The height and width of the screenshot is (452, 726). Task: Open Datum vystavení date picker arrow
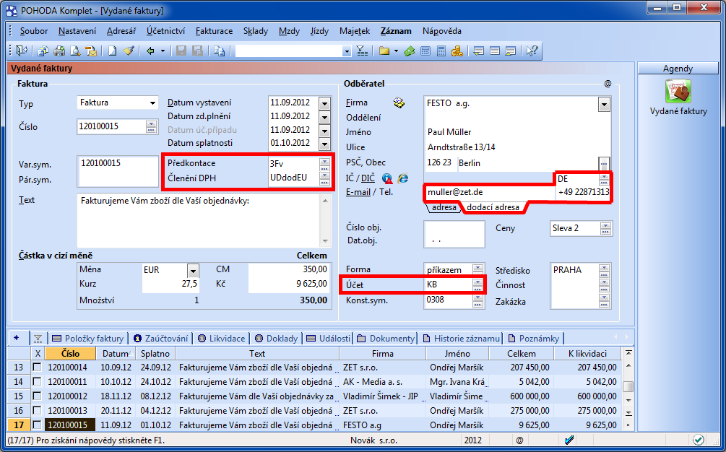[324, 103]
